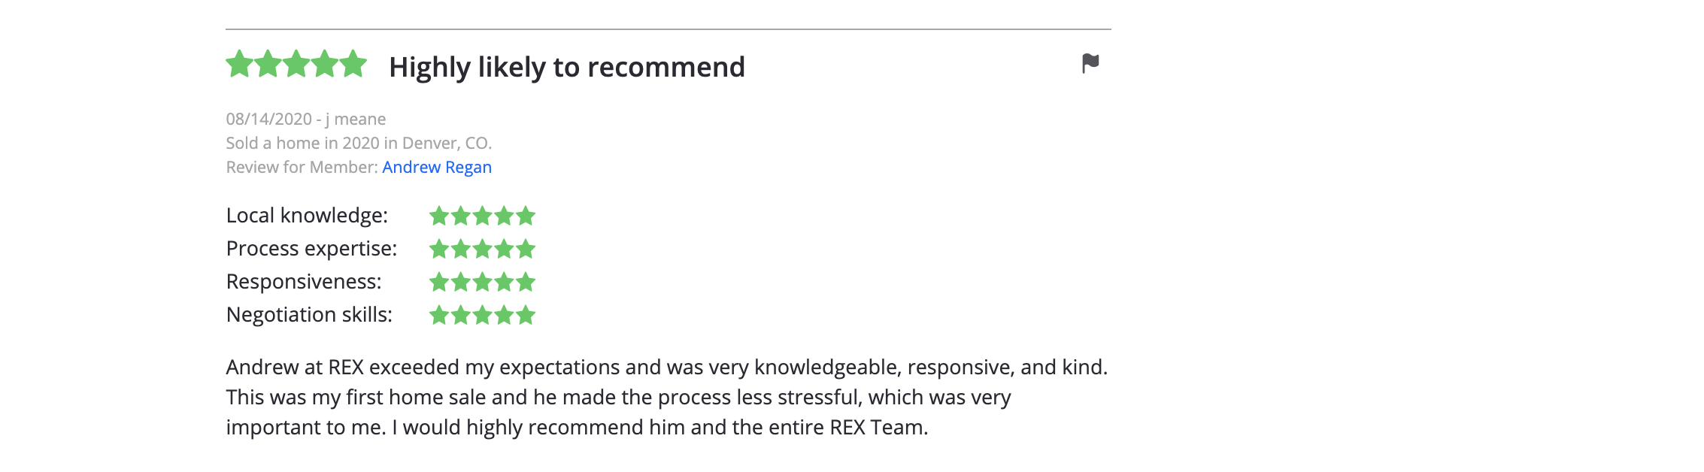Click the "Negotiation skills:" label
The height and width of the screenshot is (472, 1704).
[x=309, y=315]
